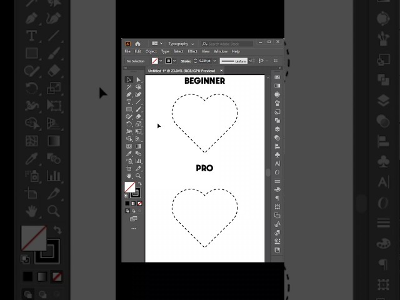The width and height of the screenshot is (400, 300).
Task: Close the Untitled-1 document tab
Action: click(x=221, y=71)
